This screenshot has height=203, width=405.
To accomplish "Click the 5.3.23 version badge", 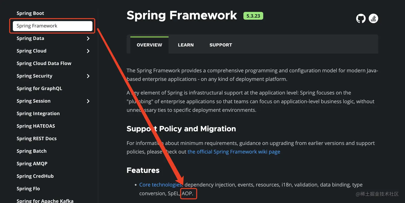I will pyautogui.click(x=253, y=16).
